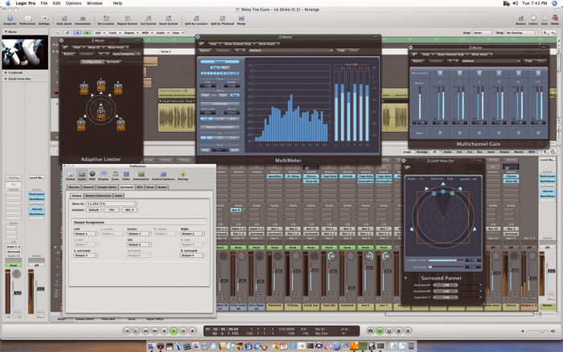Open the L. surround output dropdown
Viewport: 563px width, 352px height.
click(86, 255)
